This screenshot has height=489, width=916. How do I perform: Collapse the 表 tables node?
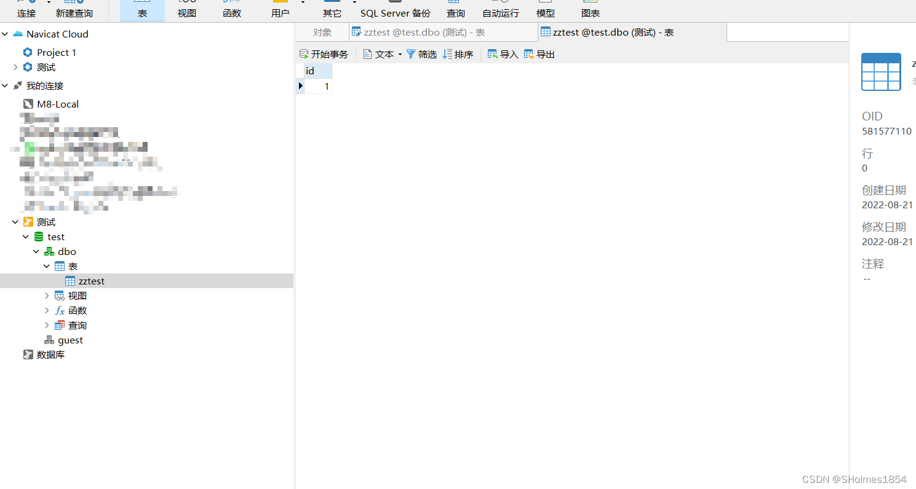(47, 266)
